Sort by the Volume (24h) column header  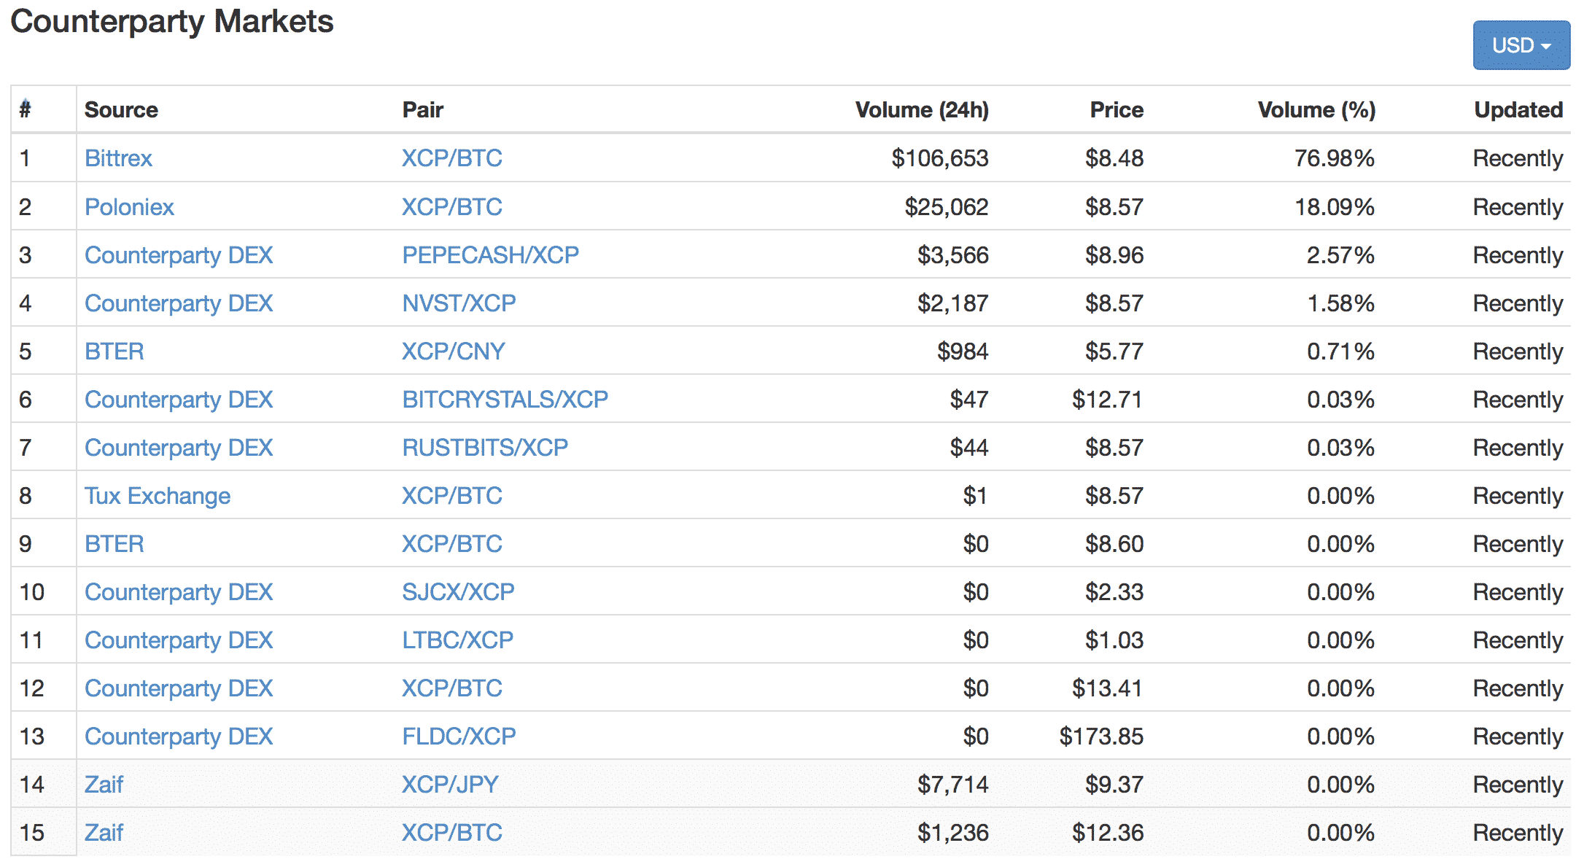click(922, 110)
